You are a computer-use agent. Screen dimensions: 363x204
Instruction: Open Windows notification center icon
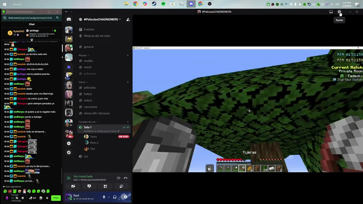pos(357,4)
